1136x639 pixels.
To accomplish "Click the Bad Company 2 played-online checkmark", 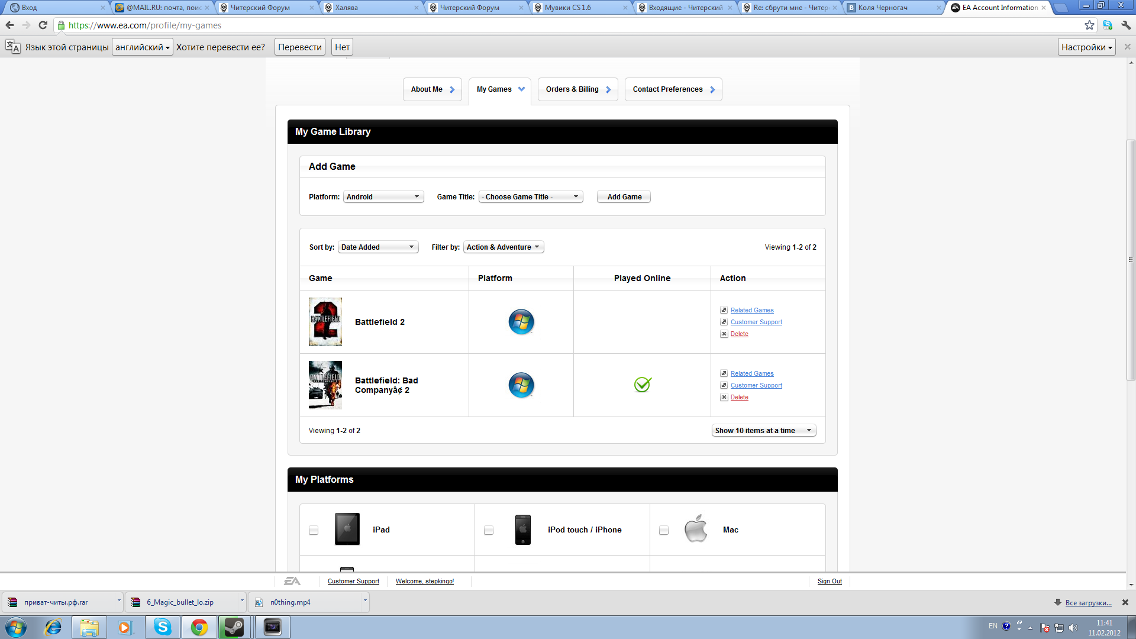I will pyautogui.click(x=642, y=385).
